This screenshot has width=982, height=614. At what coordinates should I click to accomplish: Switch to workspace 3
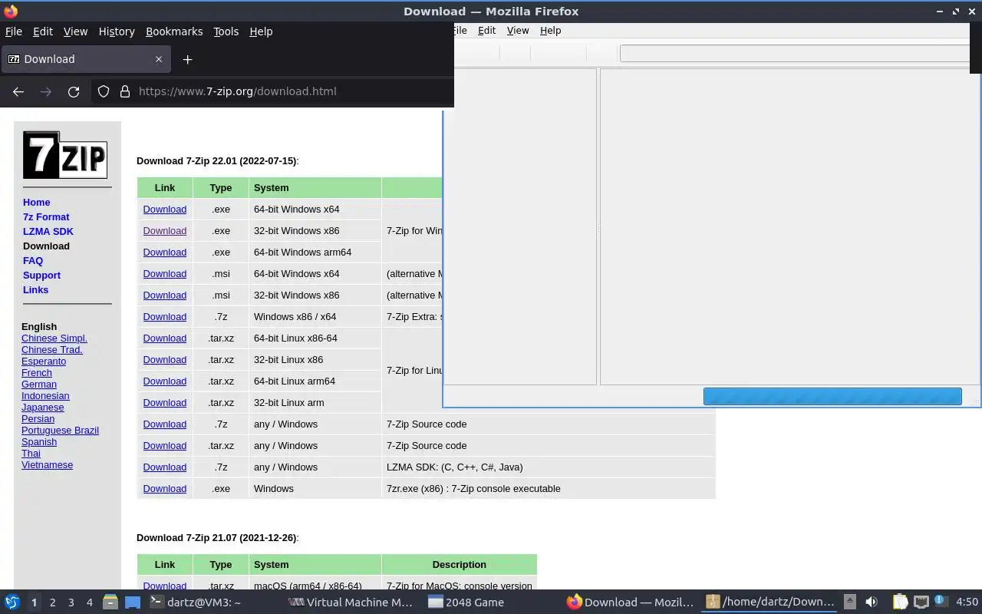point(71,602)
